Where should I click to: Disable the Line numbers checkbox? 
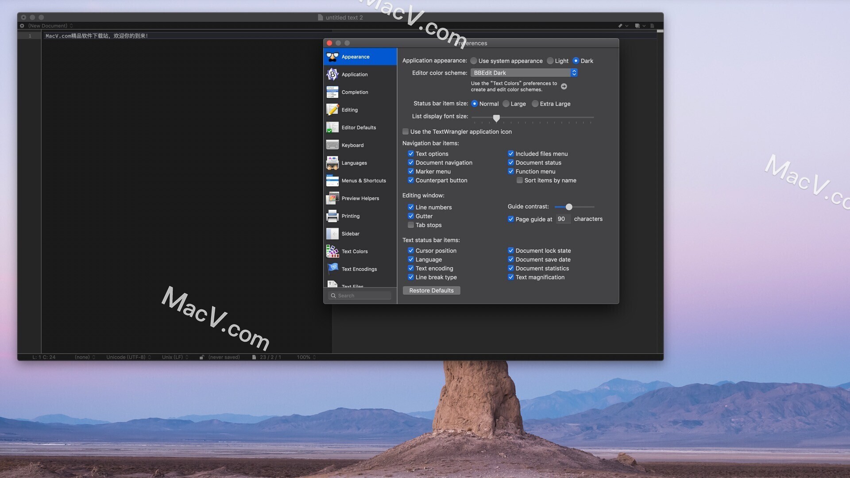pyautogui.click(x=411, y=207)
